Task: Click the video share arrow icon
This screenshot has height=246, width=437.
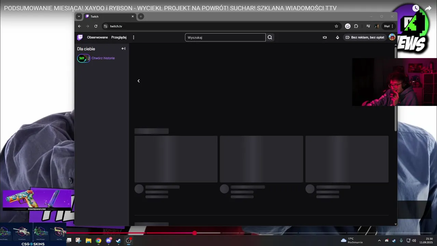Action: pyautogui.click(x=428, y=8)
